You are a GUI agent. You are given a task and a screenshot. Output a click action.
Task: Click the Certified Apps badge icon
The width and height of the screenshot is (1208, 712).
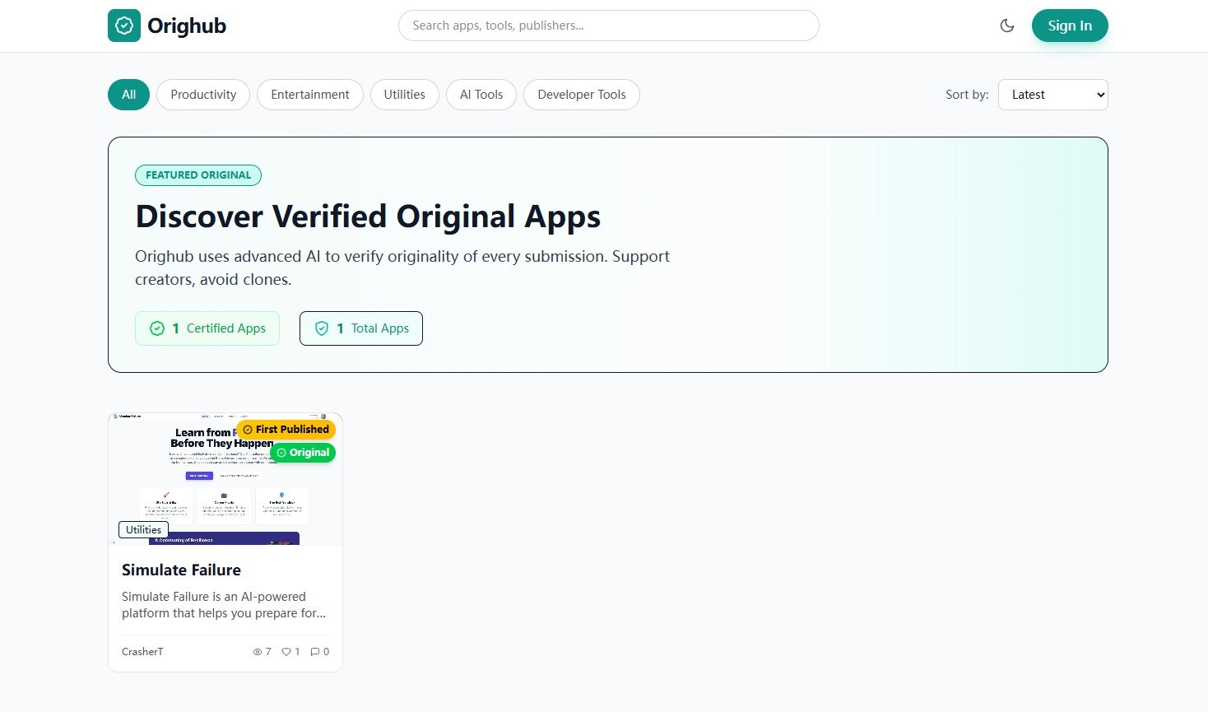tap(157, 328)
